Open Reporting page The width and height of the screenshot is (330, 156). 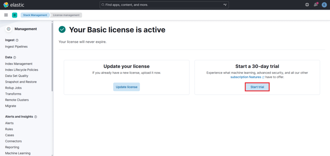(12, 147)
